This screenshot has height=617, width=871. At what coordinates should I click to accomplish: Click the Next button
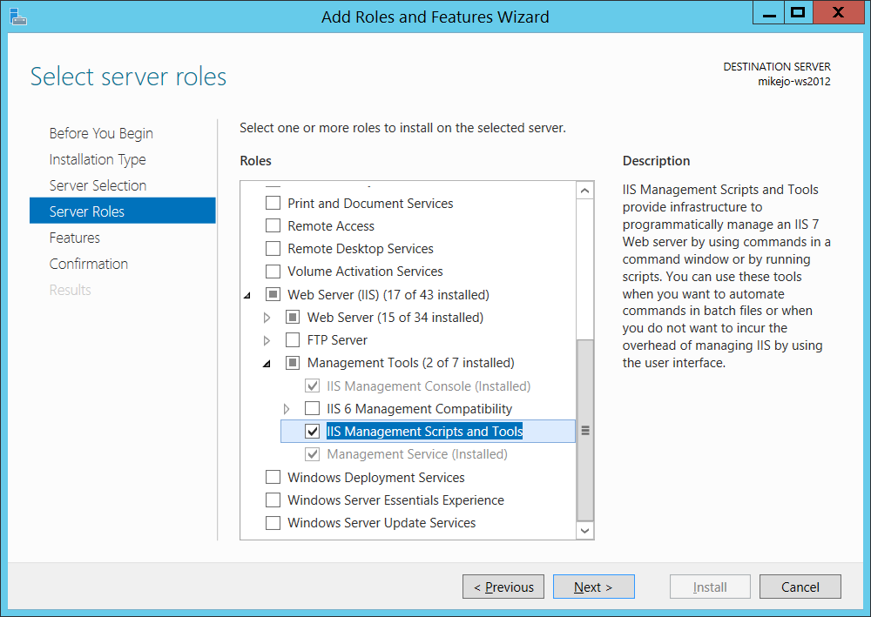point(593,586)
